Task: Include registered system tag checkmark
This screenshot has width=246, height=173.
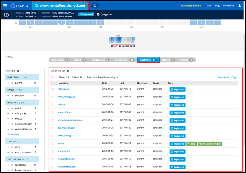Action: [x=8, y=165]
